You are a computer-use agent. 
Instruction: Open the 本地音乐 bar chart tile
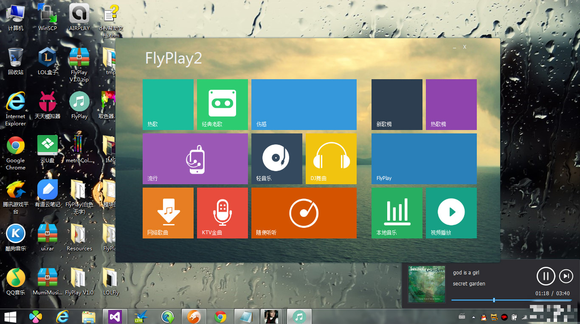pyautogui.click(x=397, y=213)
